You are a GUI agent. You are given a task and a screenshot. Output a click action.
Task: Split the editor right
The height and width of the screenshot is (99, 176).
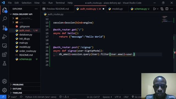coord(167,9)
